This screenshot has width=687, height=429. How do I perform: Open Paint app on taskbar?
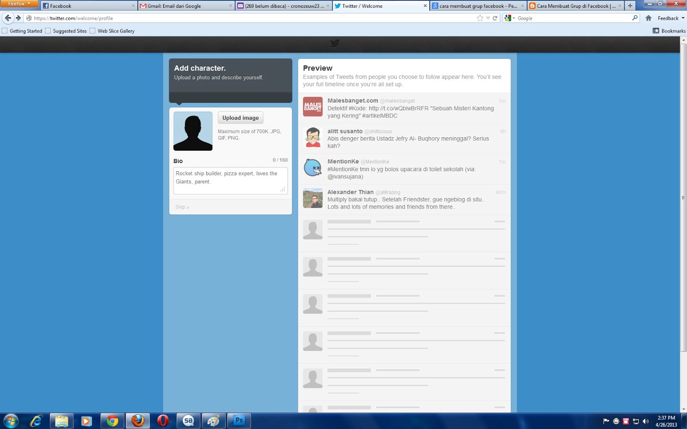pos(213,421)
